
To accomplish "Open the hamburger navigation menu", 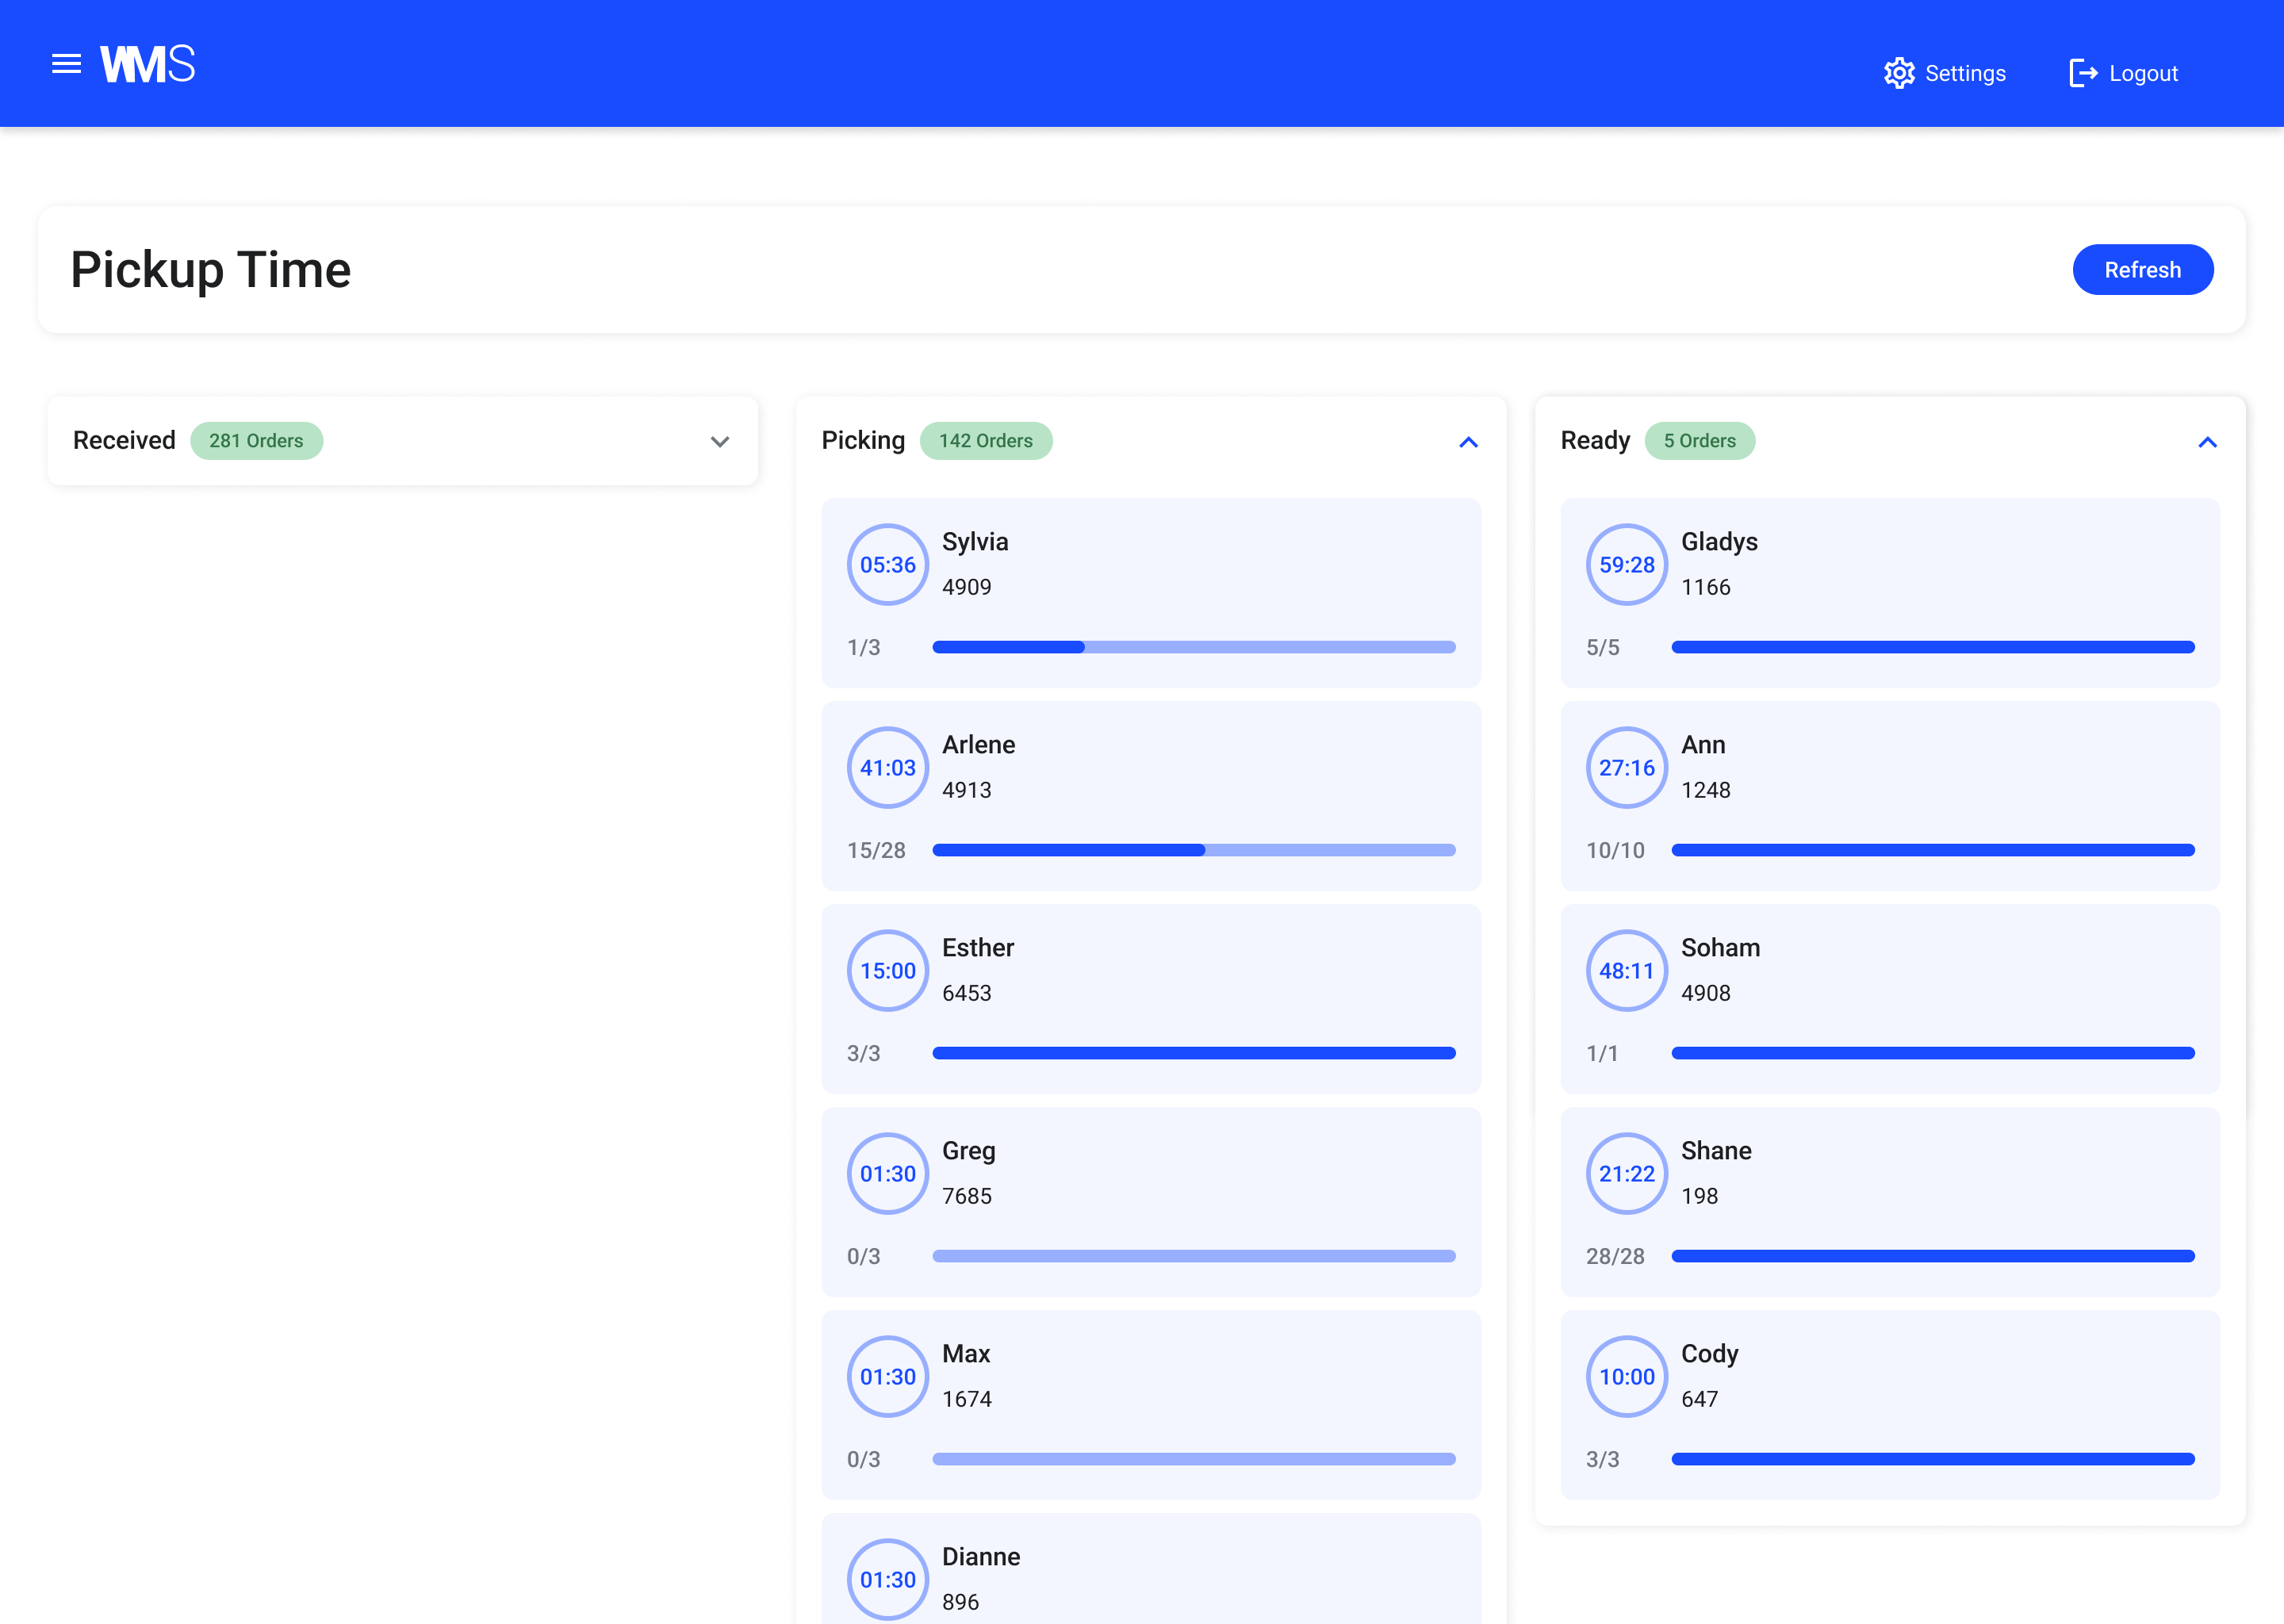I will 66,64.
